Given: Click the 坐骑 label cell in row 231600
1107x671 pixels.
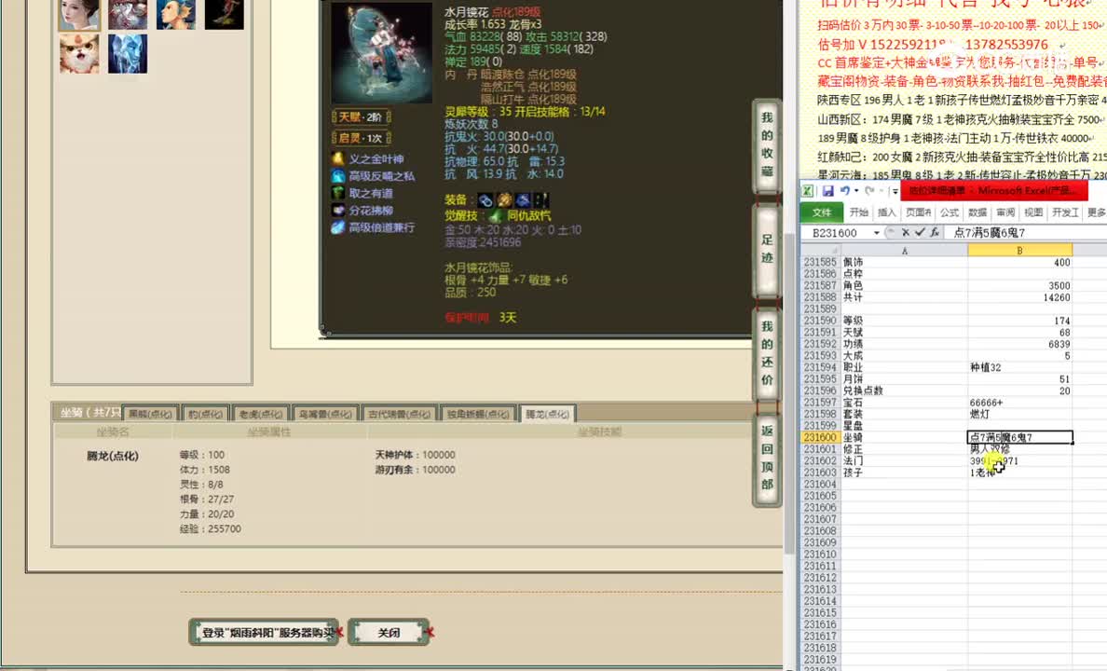Looking at the screenshot, I should coord(905,437).
